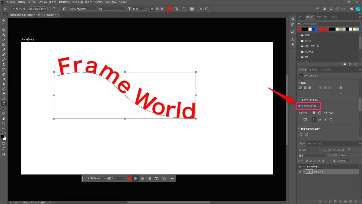Commit text edits with the circle icon

pyautogui.click(x=207, y=9)
